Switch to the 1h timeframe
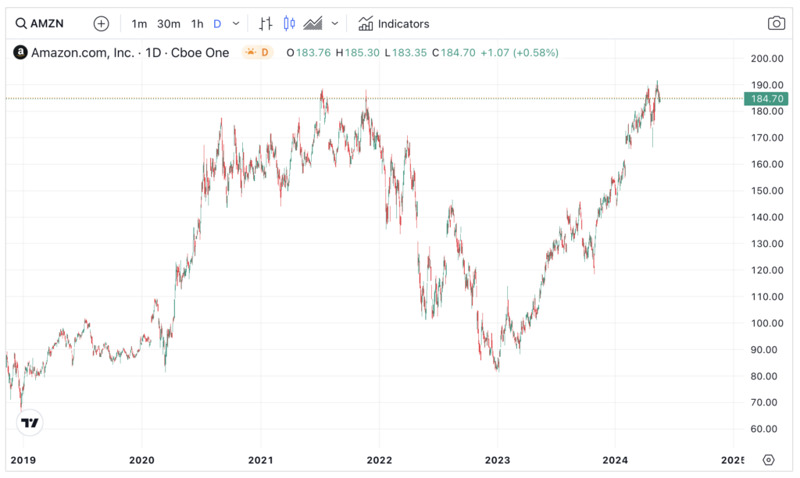The width and height of the screenshot is (800, 478). [197, 23]
